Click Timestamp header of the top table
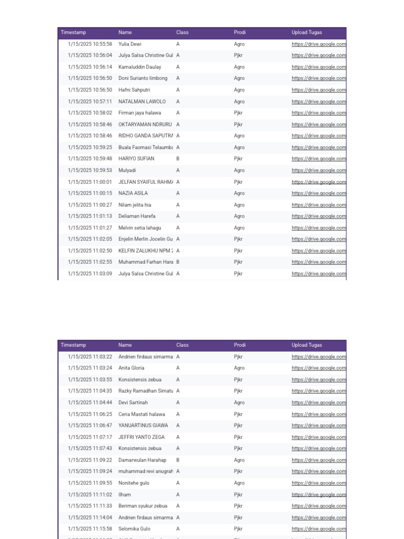The width and height of the screenshot is (404, 539). click(73, 33)
